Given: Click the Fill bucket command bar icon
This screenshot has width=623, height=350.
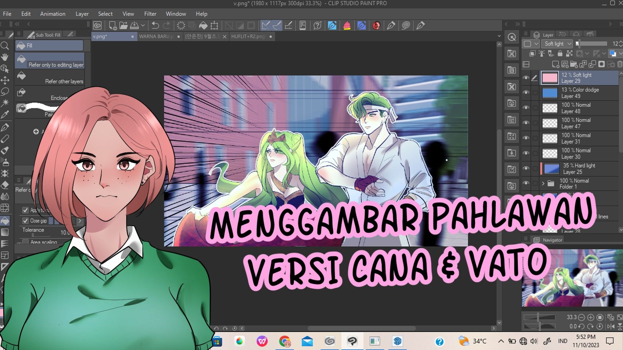Looking at the screenshot, I should [x=203, y=25].
